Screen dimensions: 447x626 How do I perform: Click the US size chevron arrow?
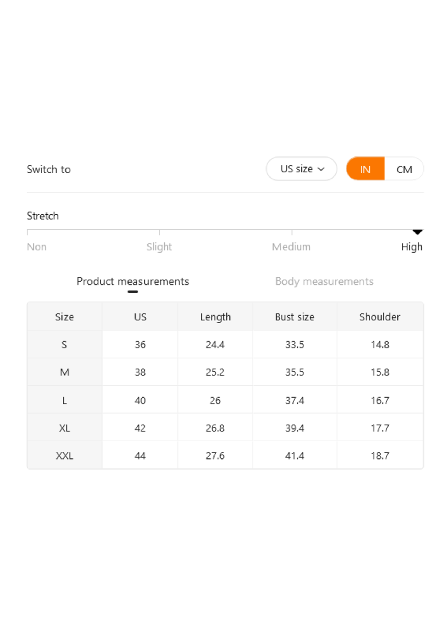pos(321,169)
